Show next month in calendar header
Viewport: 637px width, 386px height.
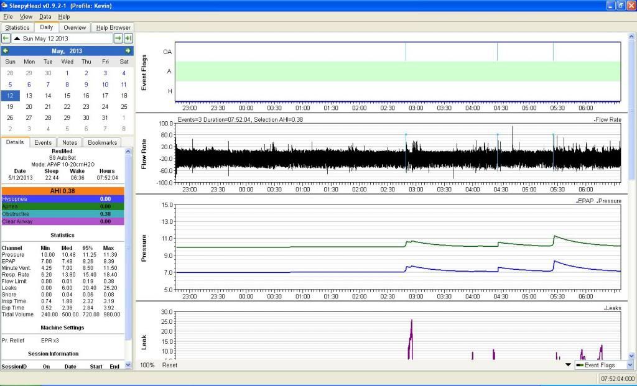(x=128, y=51)
